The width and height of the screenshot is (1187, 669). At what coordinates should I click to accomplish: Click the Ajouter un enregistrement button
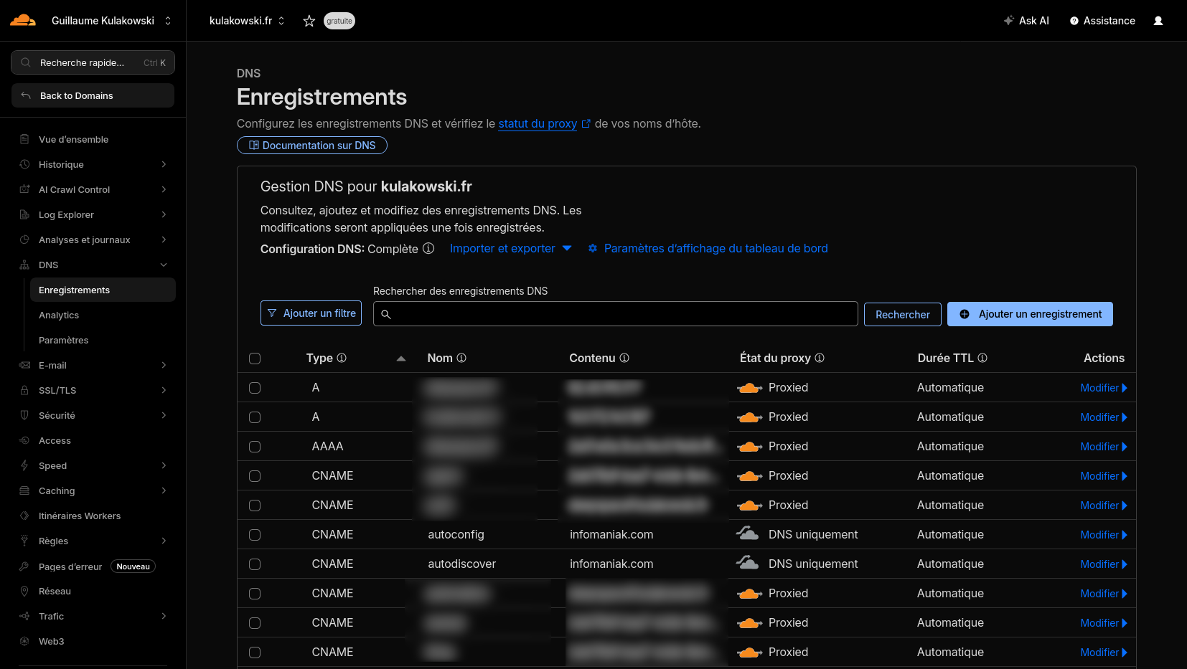coord(1030,314)
